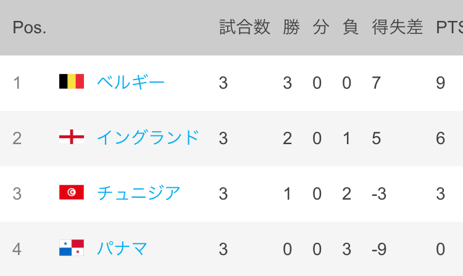Screen dimensions: 463x276
Task: Click the Panama flag icon
Action: 72,248
